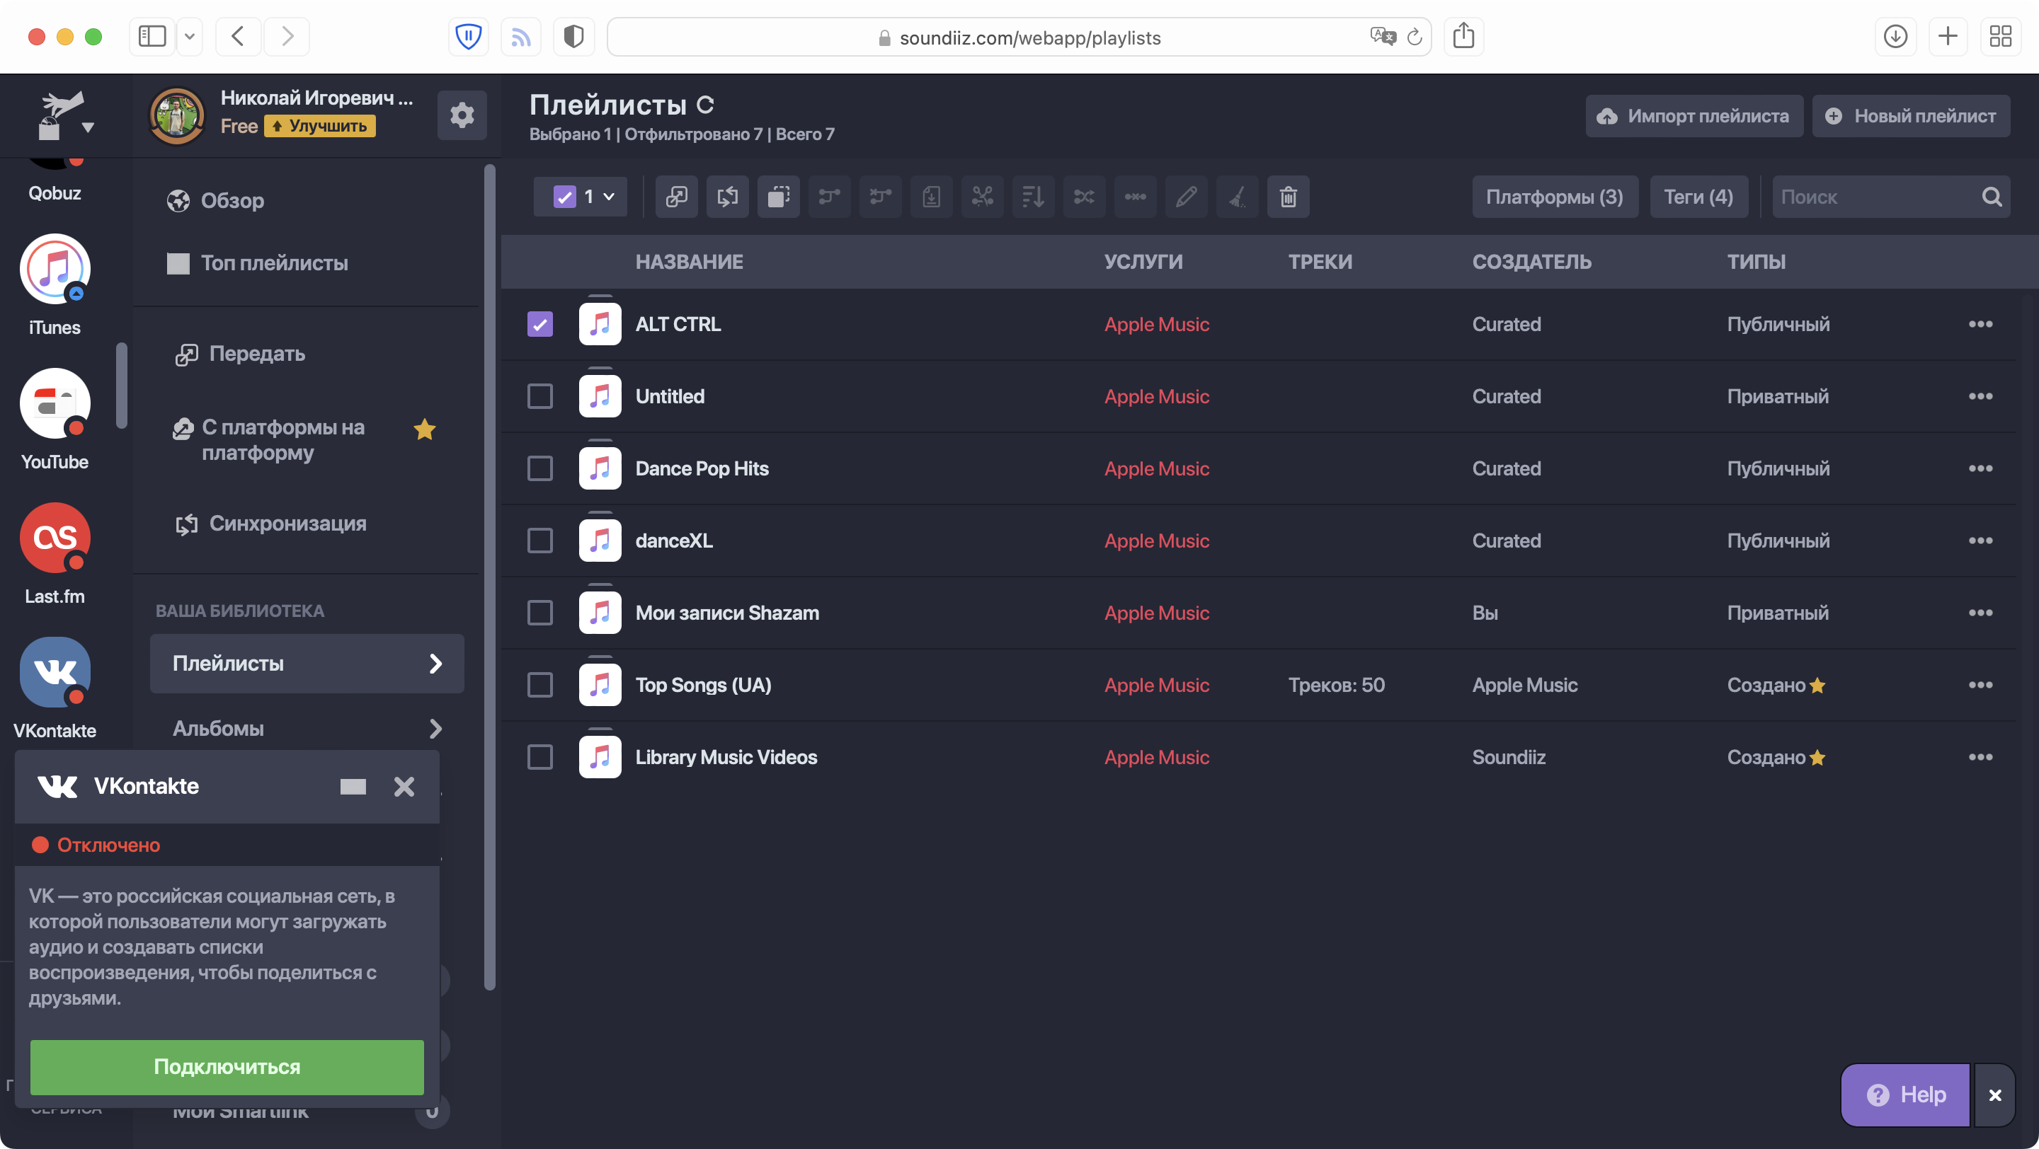The height and width of the screenshot is (1149, 2039).
Task: Refresh playlists icon beside the Плейлисты heading
Action: (x=705, y=105)
